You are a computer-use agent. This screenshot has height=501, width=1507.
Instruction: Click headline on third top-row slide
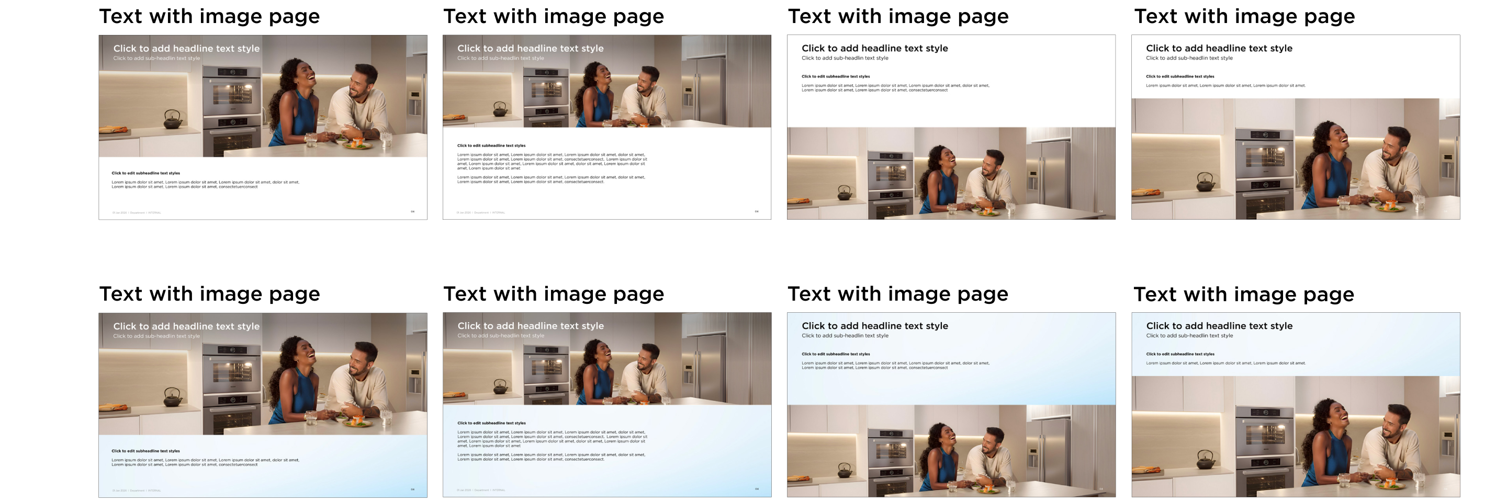coord(874,49)
